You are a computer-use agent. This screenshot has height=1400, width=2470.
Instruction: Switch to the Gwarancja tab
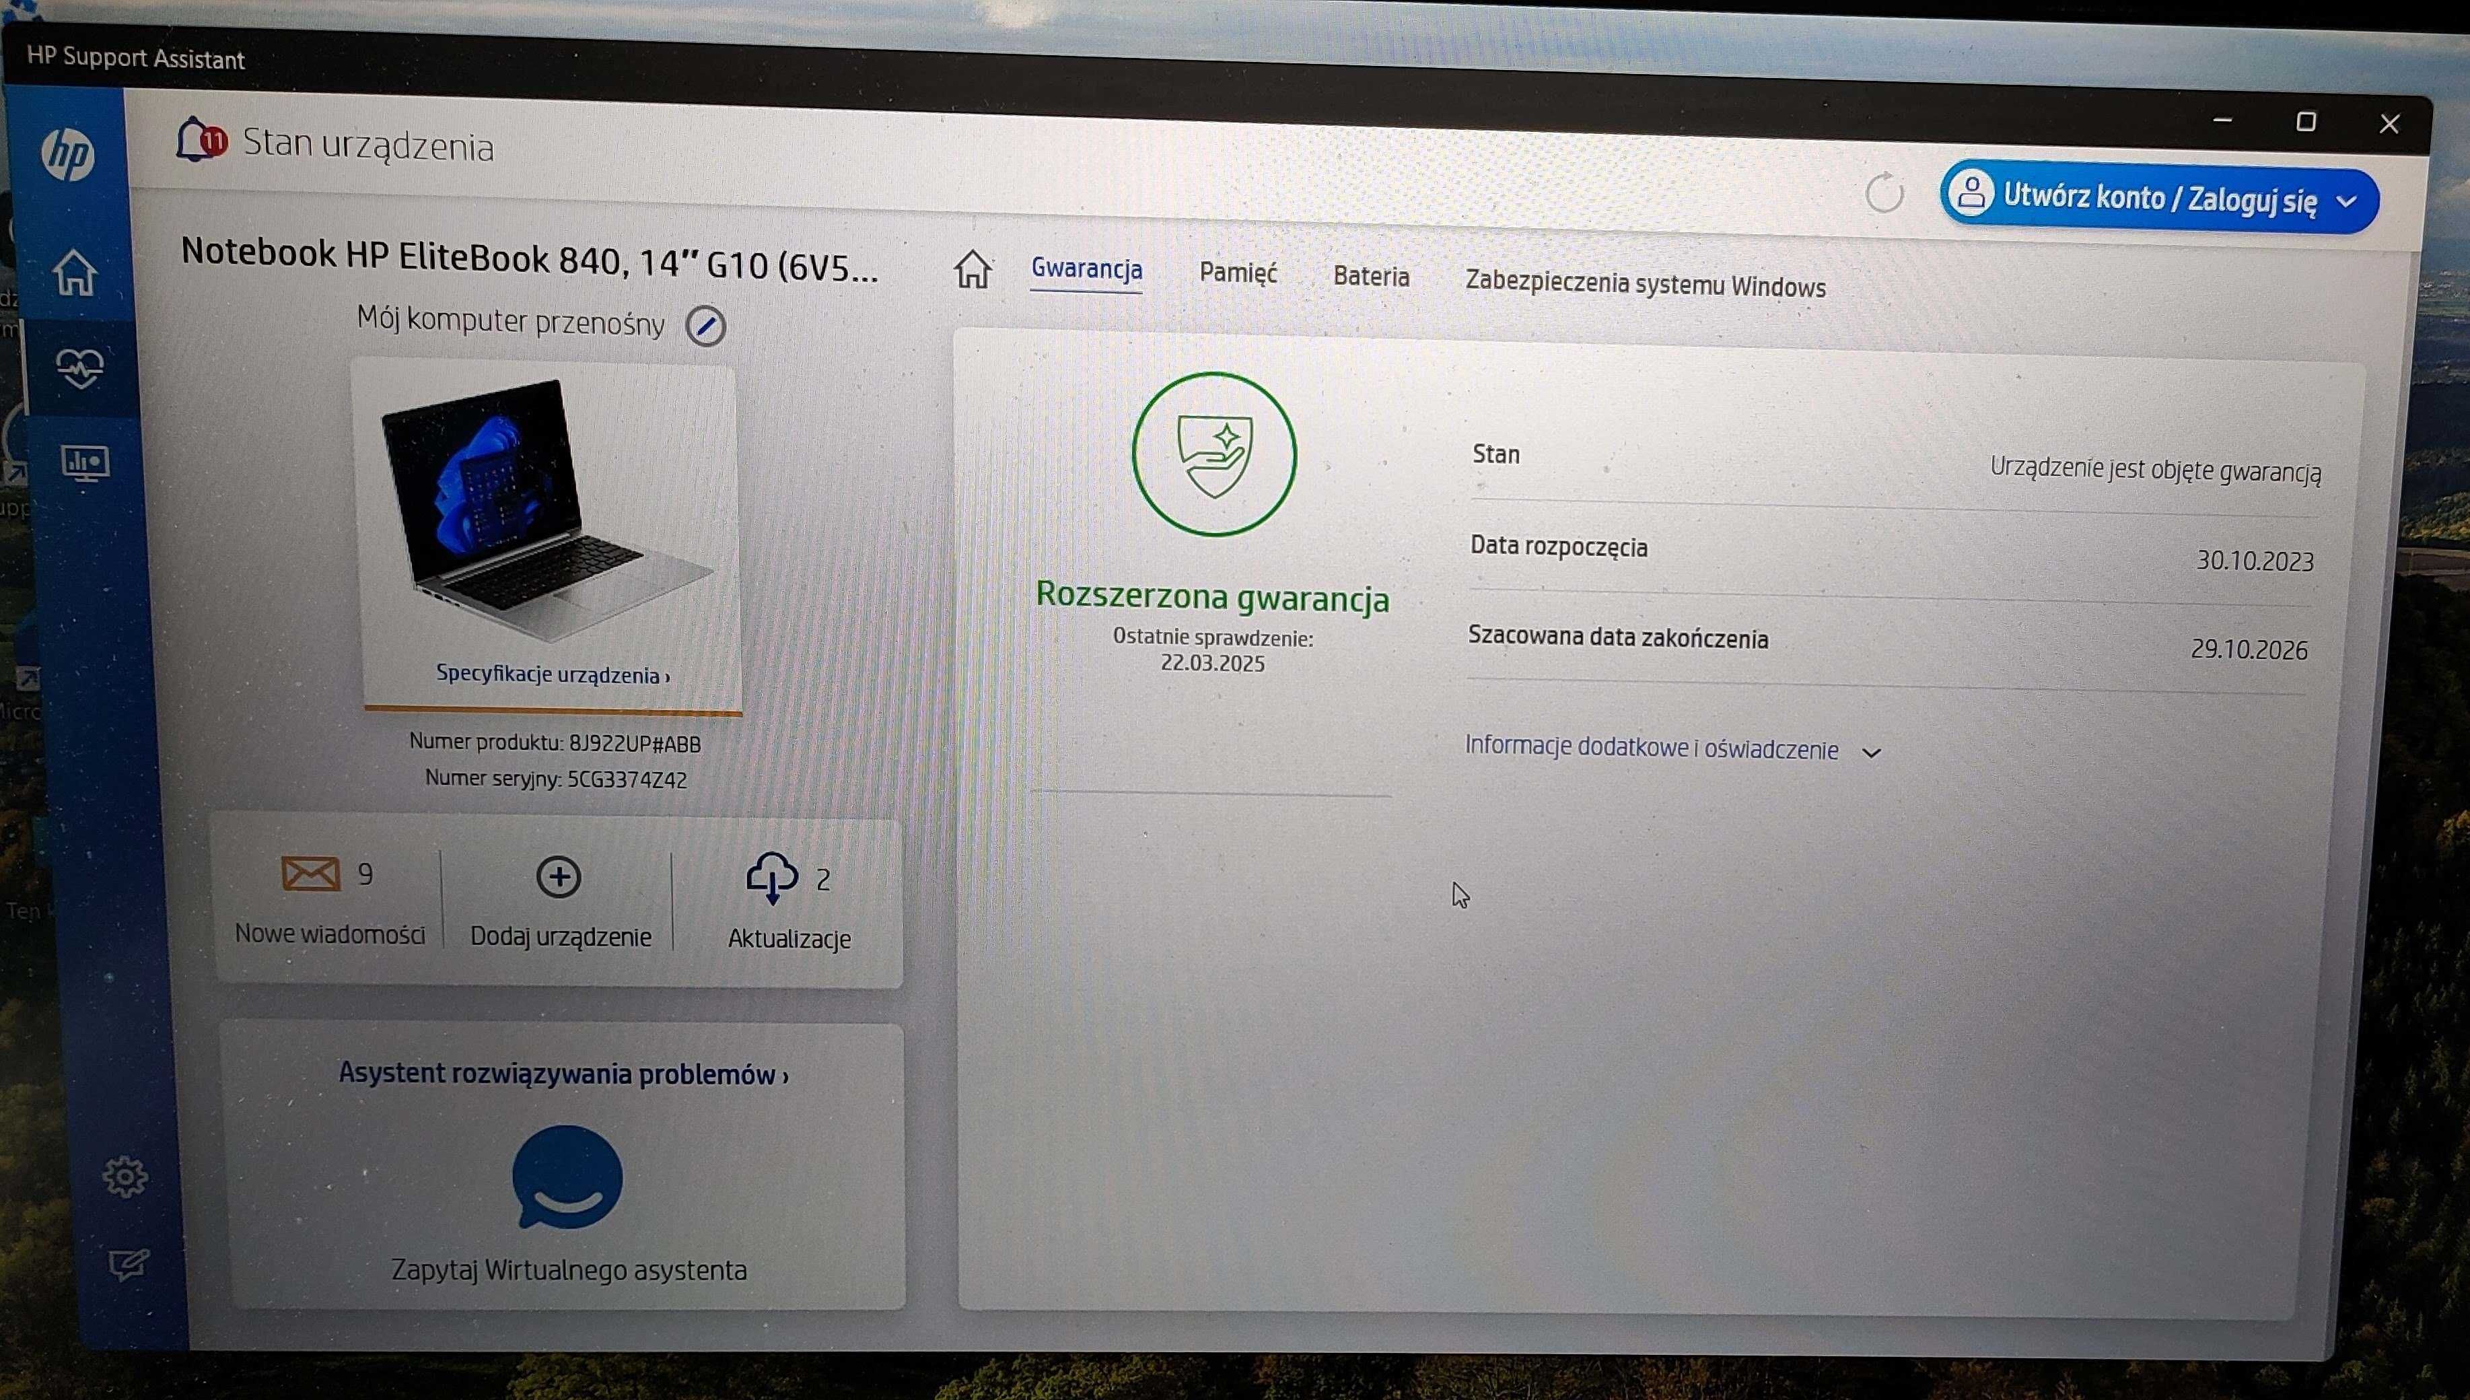point(1086,269)
